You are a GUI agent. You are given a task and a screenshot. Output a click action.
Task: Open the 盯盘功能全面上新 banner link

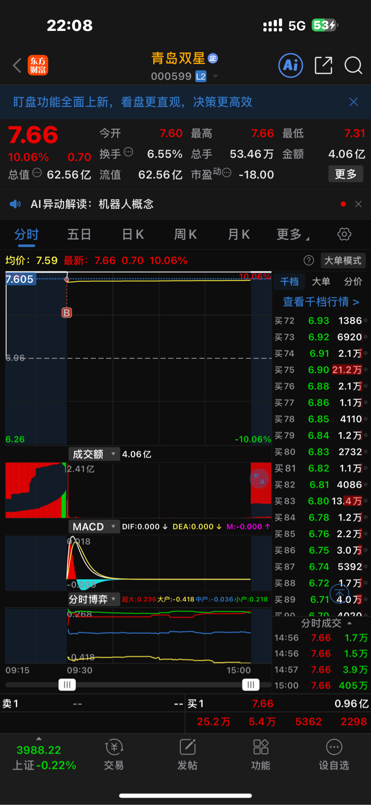click(x=132, y=102)
